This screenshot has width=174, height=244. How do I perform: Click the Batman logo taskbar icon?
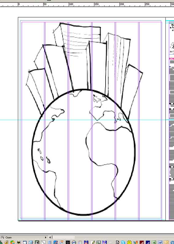(19, 242)
